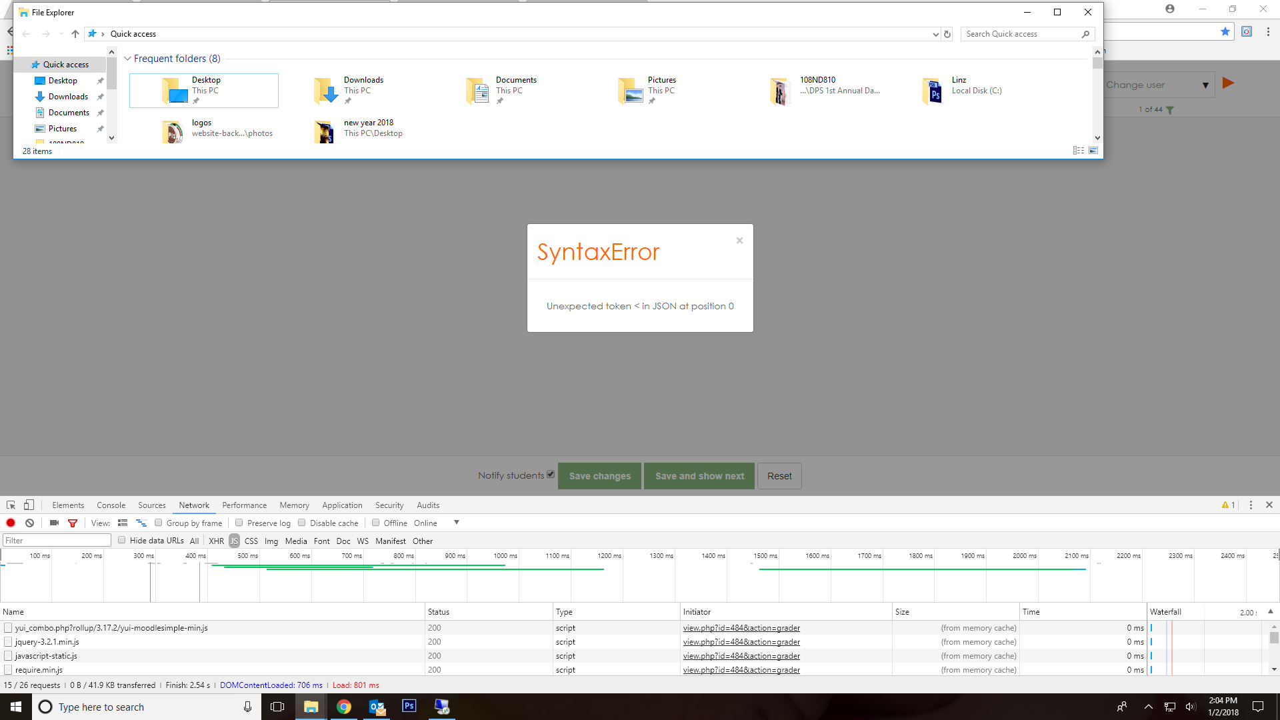The width and height of the screenshot is (1280, 720).
Task: Open the File Explorer recent locations dropdown
Action: (x=61, y=34)
